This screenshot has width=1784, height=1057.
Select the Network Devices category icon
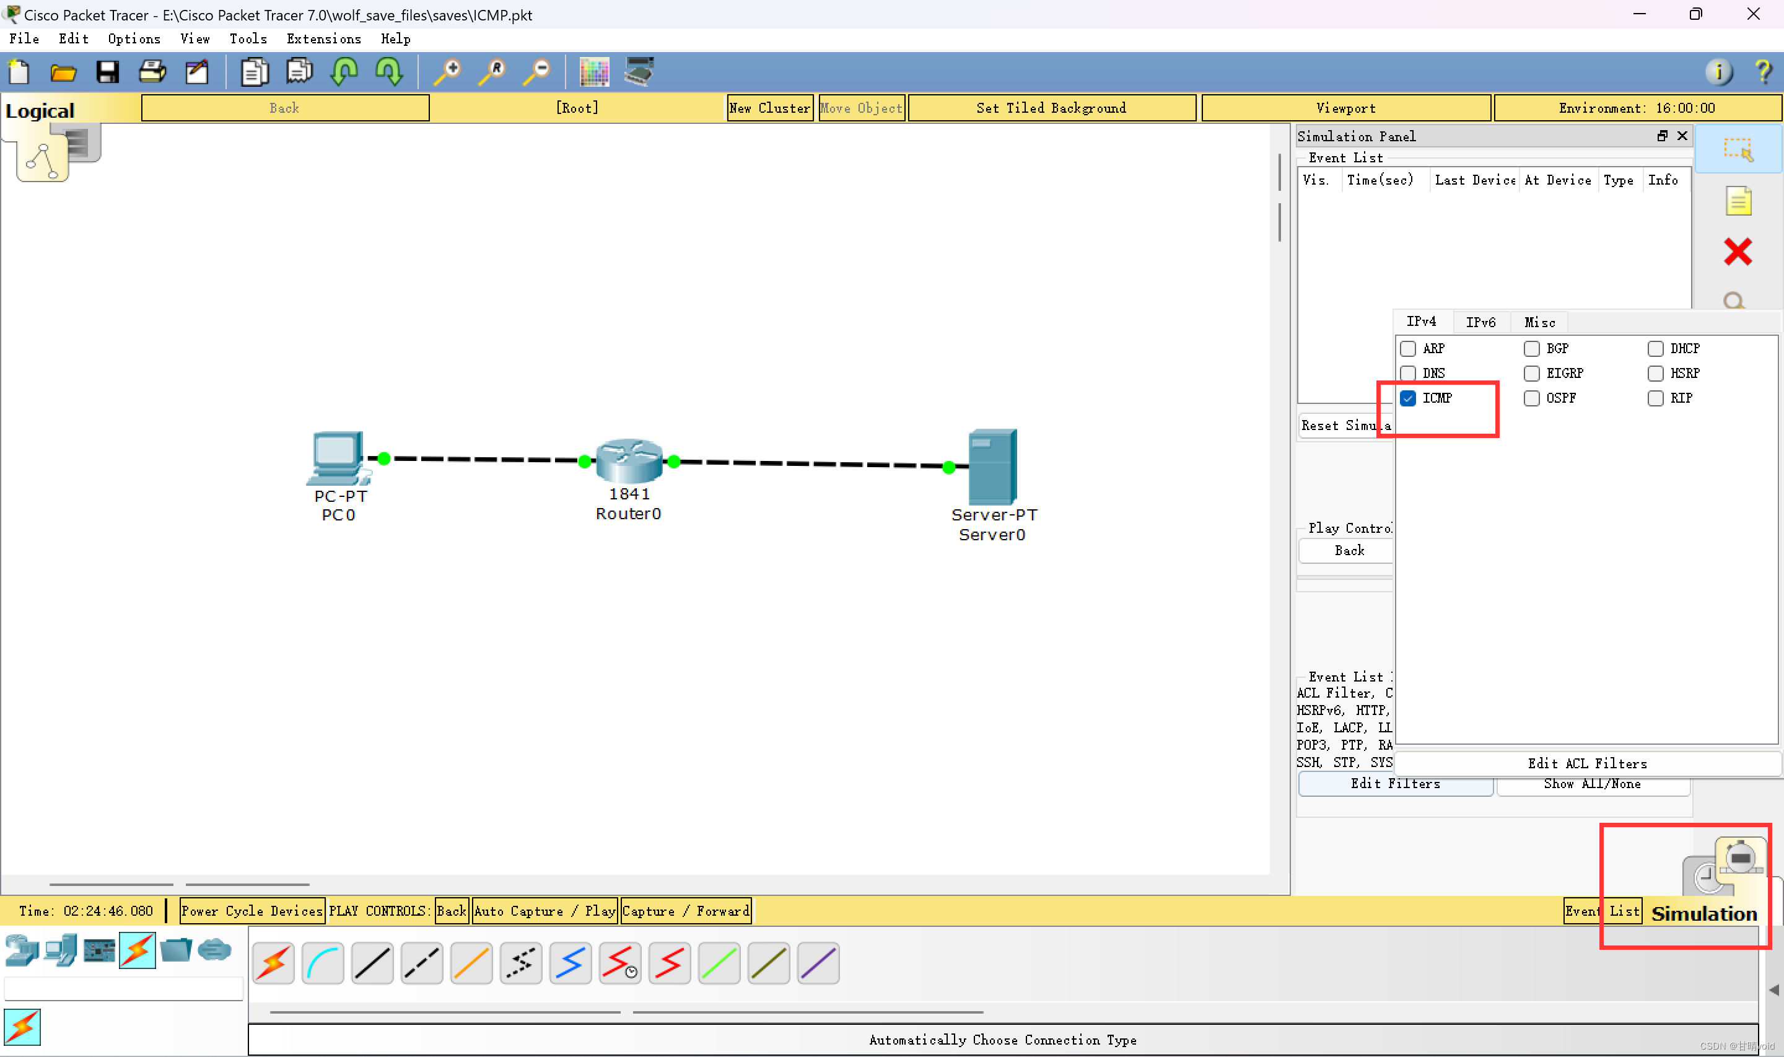21,950
